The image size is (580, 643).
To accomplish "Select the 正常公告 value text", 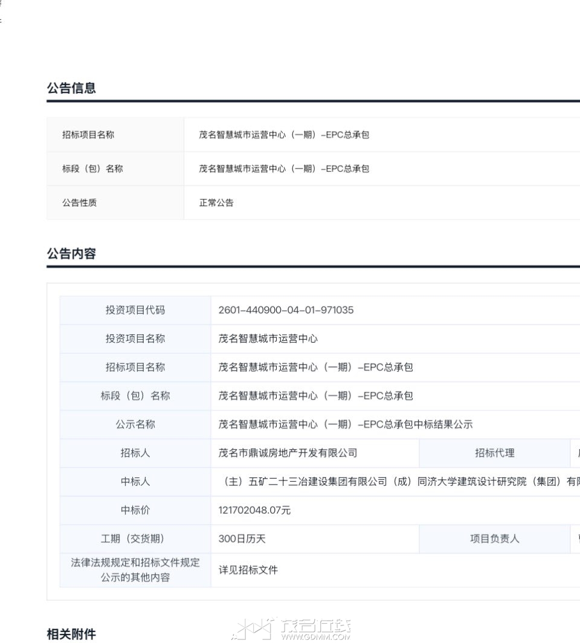I will tap(216, 203).
